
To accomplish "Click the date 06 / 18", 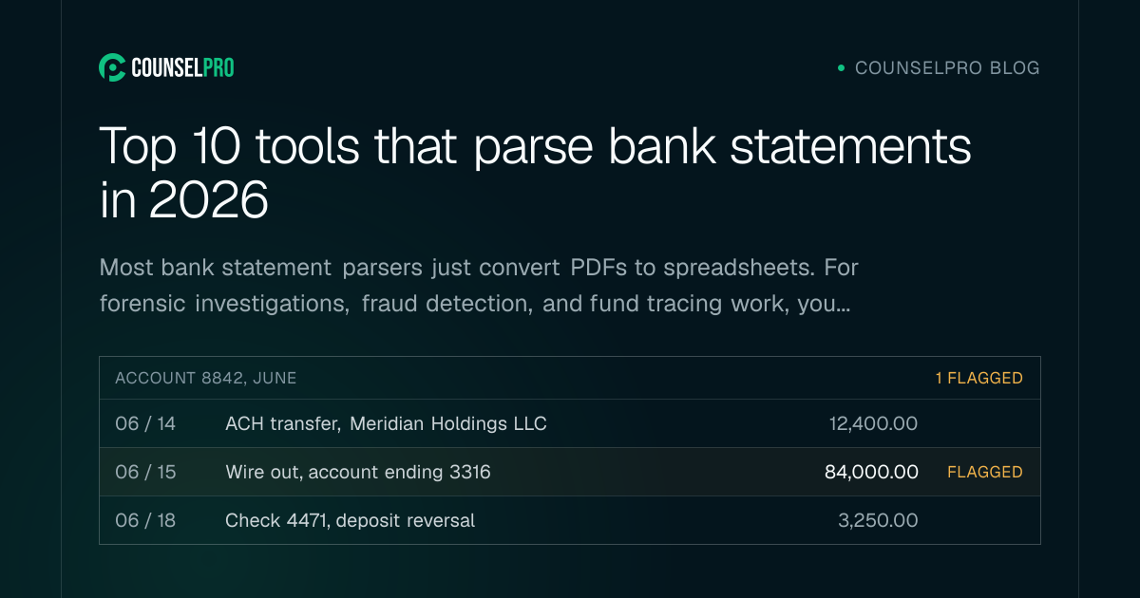I will pos(145,520).
